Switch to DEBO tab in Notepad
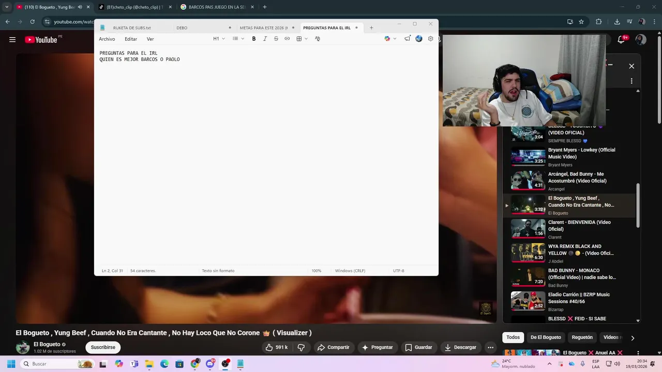 (182, 28)
